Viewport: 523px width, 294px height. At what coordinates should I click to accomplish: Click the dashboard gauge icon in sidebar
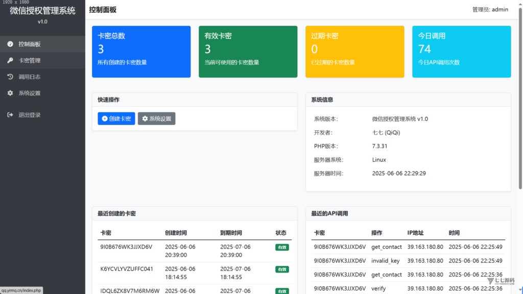click(10, 44)
